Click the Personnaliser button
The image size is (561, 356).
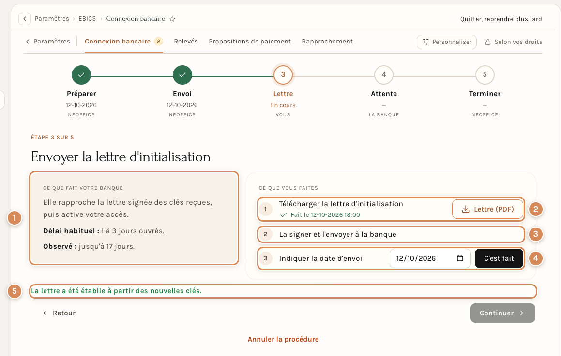[x=446, y=42]
